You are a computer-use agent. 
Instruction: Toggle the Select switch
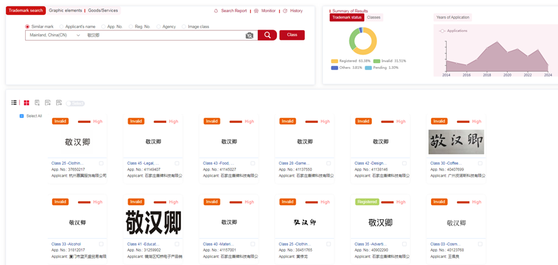coord(75,104)
